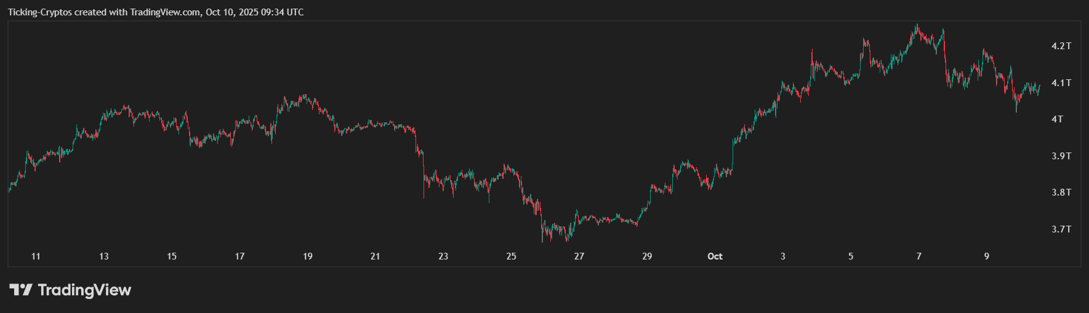Click the TradingView logo icon
Viewport: 1089px width, 313px height.
[20, 290]
